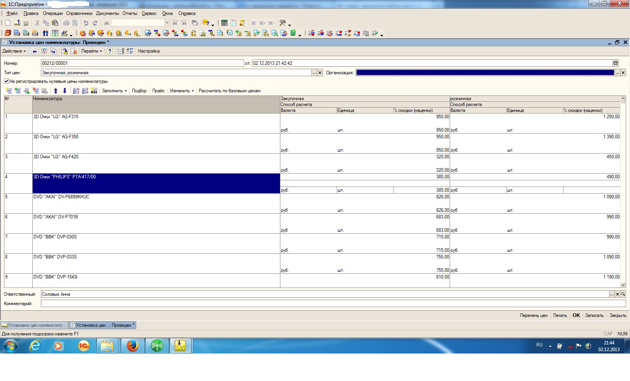This screenshot has width=630, height=381.
Task: Expand the 'Изменить' dropdown
Action: tap(182, 91)
